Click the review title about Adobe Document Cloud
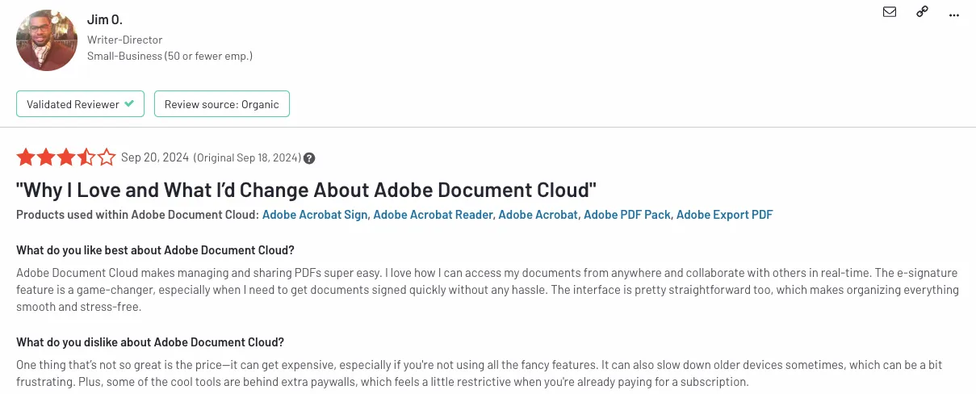The image size is (976, 394). point(307,190)
